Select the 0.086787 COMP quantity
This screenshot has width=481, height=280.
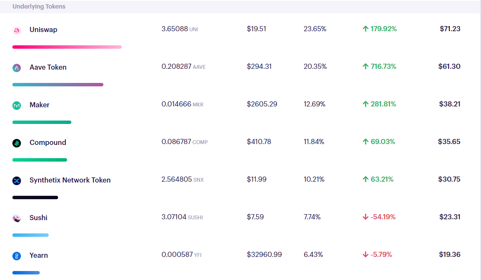[x=185, y=141]
